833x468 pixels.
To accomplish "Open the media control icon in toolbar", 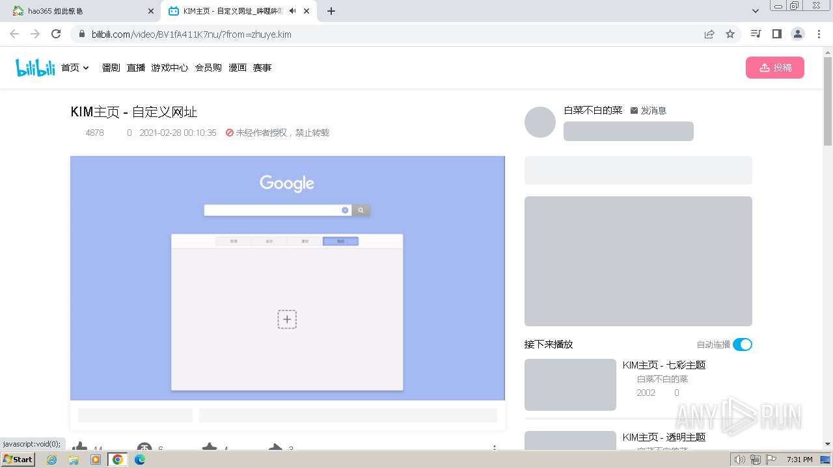I will coord(756,34).
